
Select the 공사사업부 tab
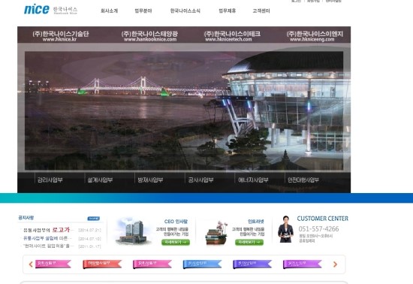(x=200, y=180)
